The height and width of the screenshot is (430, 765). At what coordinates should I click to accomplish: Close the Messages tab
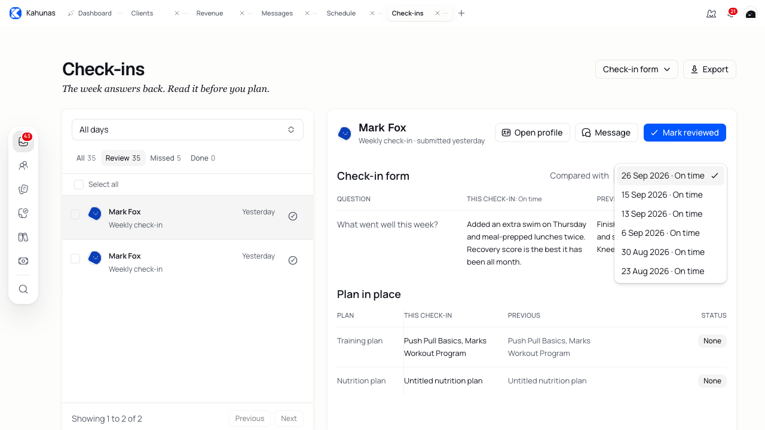pos(307,13)
